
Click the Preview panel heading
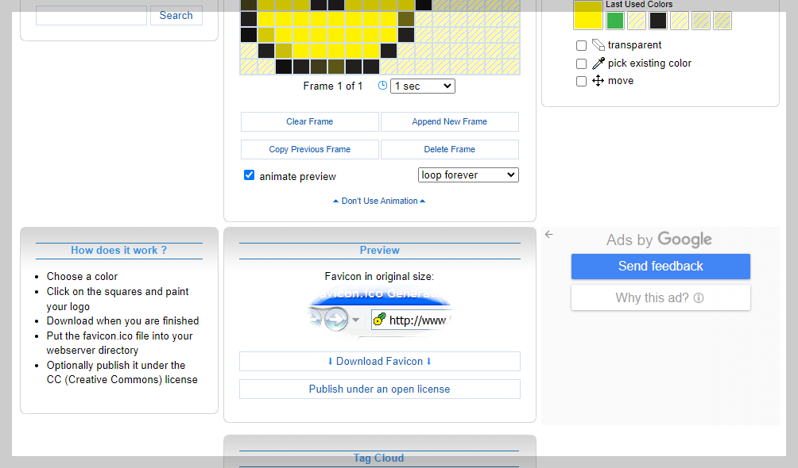click(x=380, y=250)
